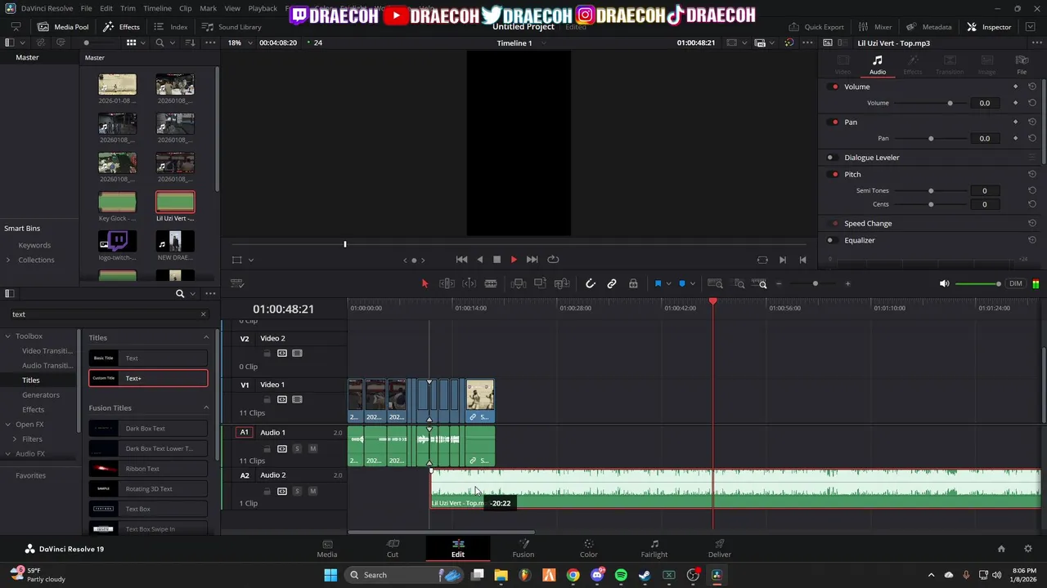Click the Insert Clip icon
Viewport: 1047px width, 588px height.
pos(518,283)
